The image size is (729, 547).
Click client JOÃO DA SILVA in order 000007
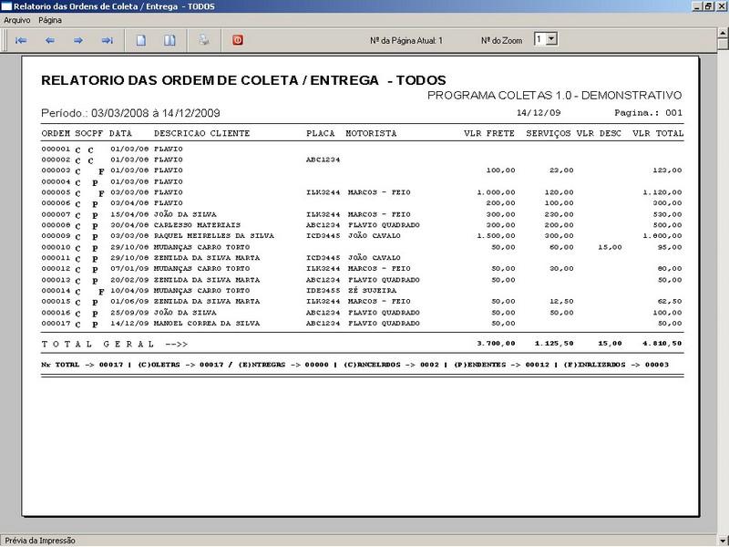click(185, 215)
